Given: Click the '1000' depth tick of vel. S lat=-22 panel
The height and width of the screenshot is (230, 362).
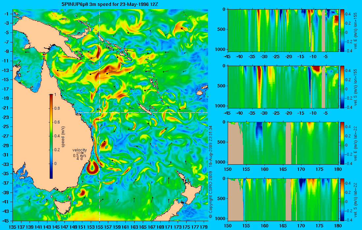Looking at the screenshot, I should coord(220,218).
